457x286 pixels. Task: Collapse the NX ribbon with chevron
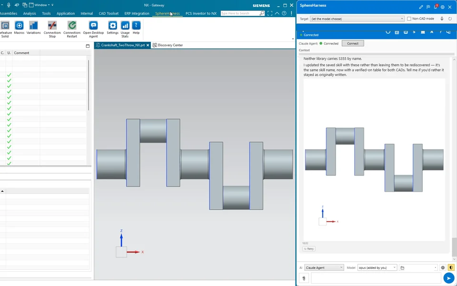pos(277,13)
